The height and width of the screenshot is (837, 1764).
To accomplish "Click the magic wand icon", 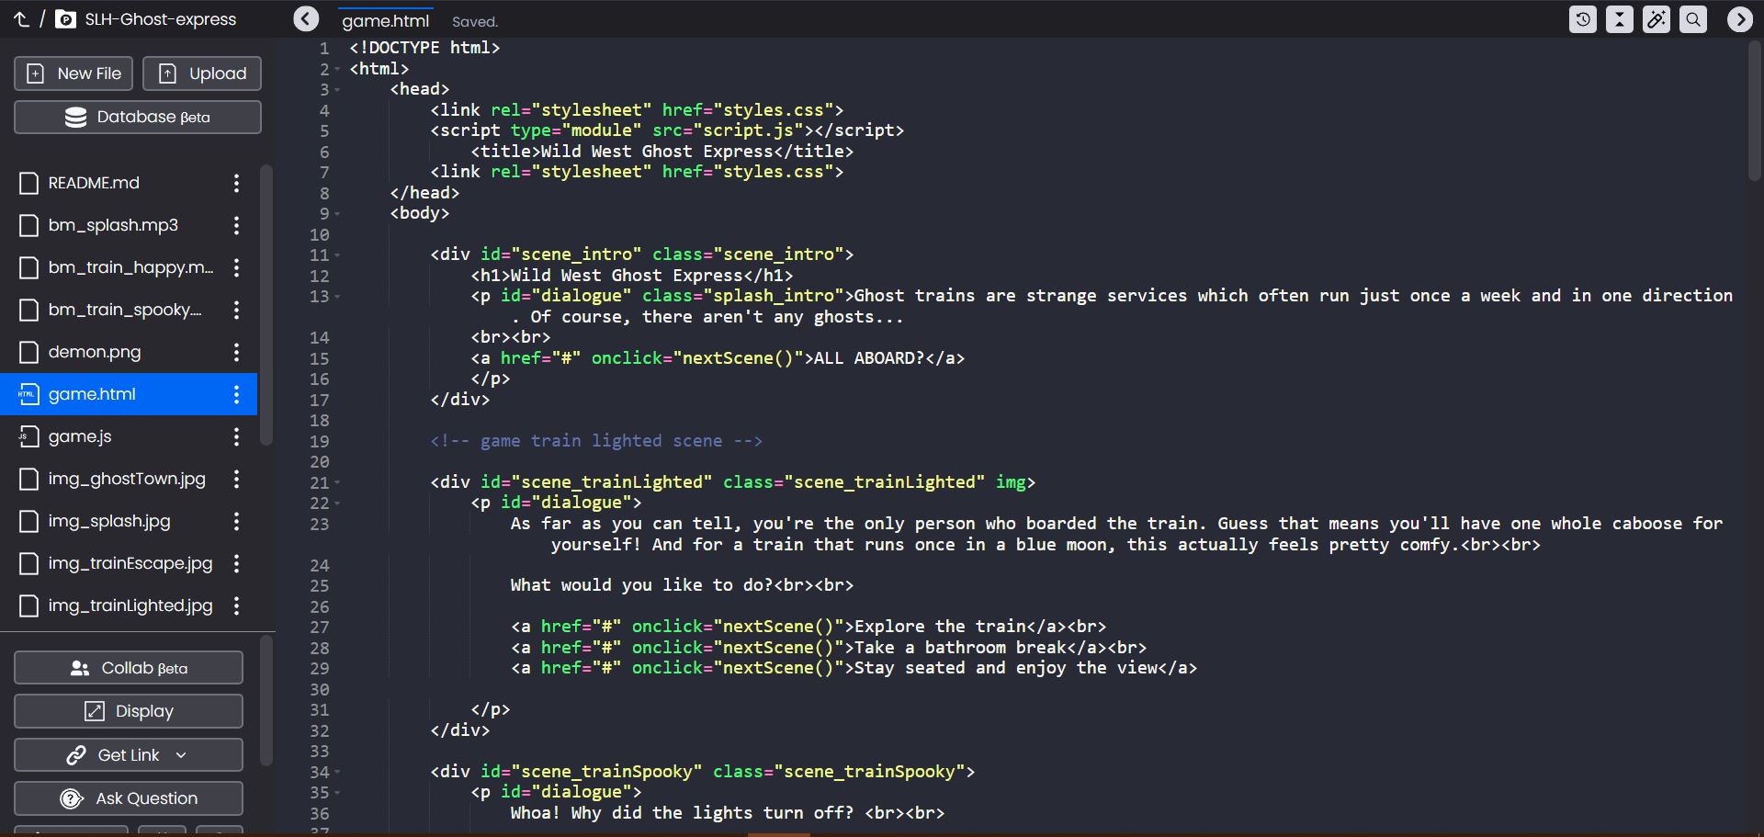I will (1657, 19).
